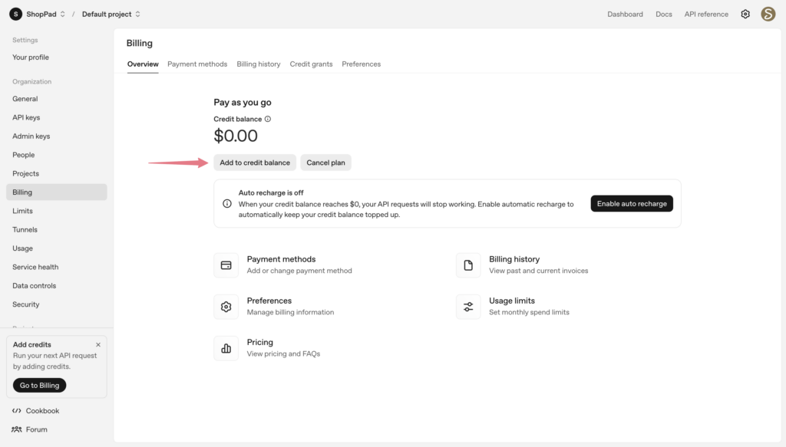The image size is (786, 447).
Task: Click the Credit balance info icon
Action: coord(266,119)
